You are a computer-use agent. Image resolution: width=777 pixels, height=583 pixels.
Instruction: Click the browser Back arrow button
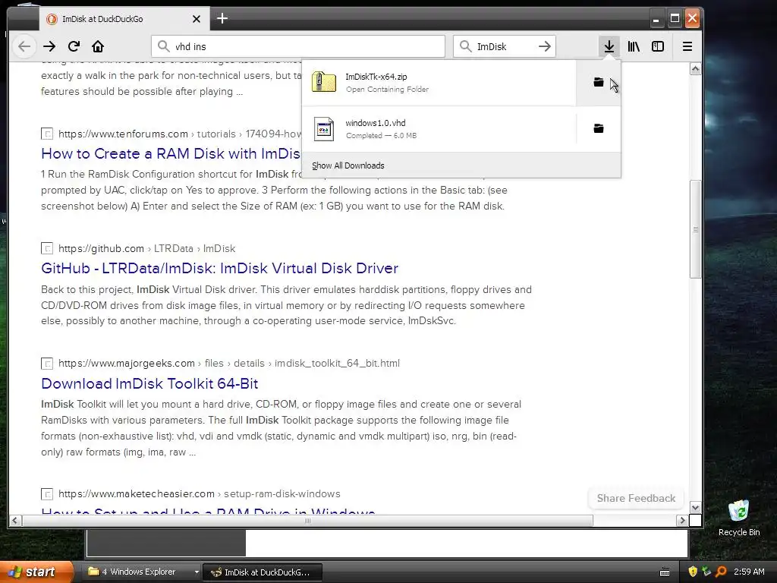click(24, 46)
